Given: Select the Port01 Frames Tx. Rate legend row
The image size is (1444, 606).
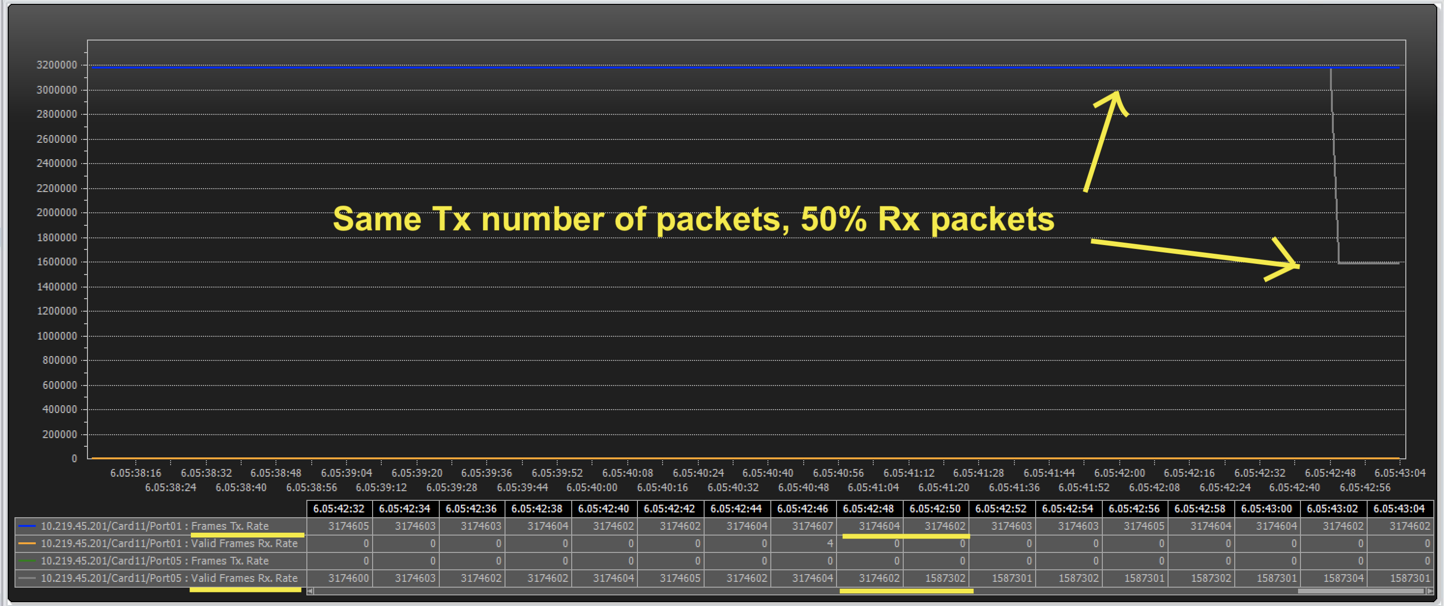Looking at the screenshot, I should tap(160, 526).
